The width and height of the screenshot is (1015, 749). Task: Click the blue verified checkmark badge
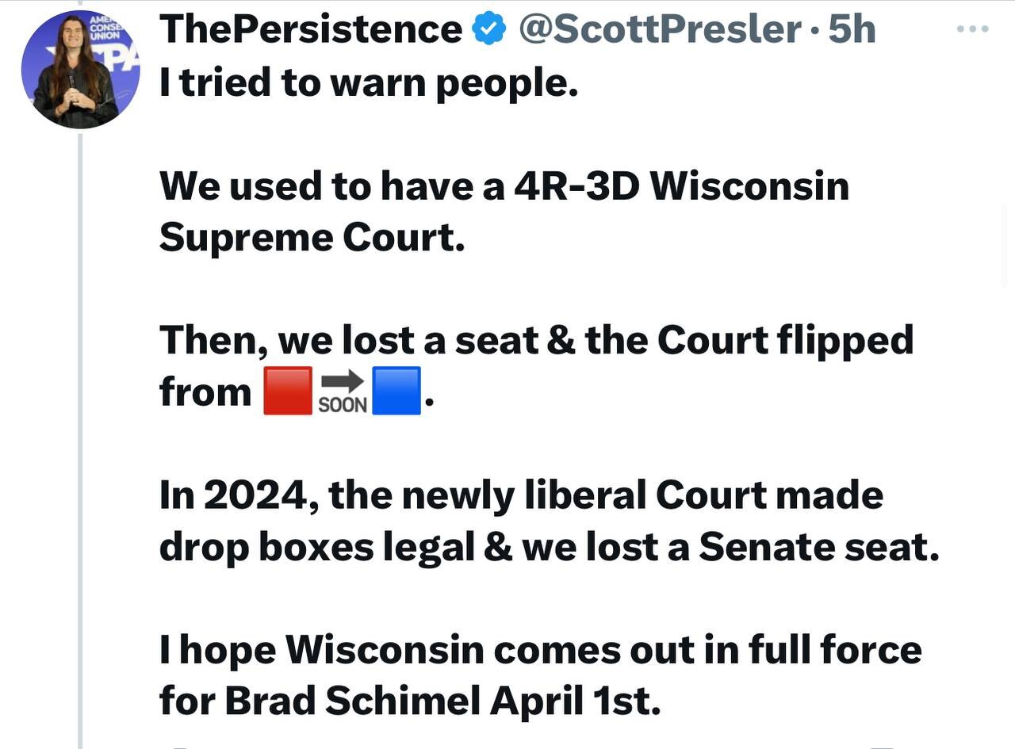coord(488,29)
